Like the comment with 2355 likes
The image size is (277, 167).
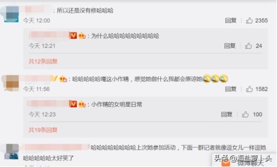[x=249, y=21]
